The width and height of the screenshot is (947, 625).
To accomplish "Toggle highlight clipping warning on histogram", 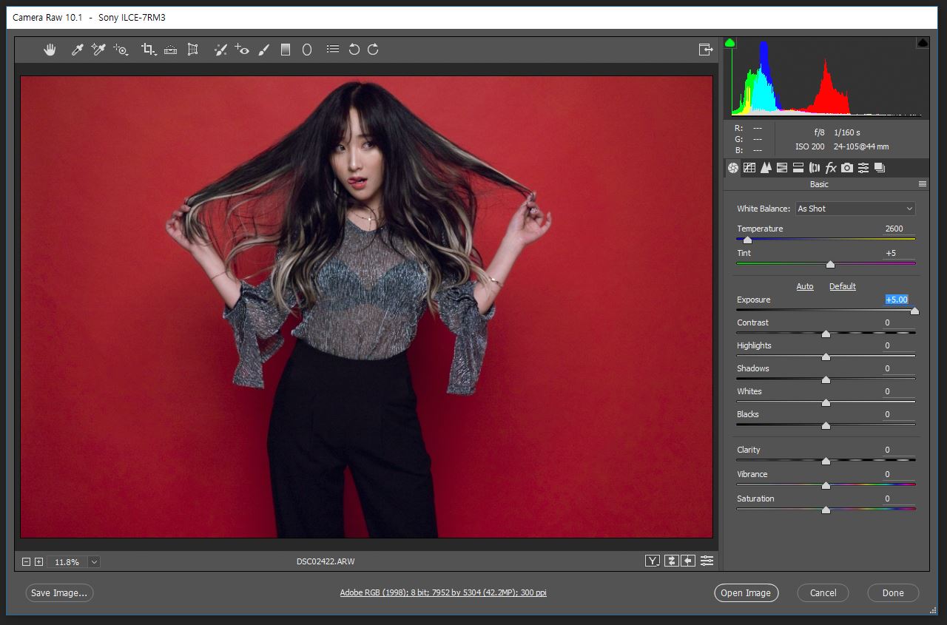I will coord(923,44).
